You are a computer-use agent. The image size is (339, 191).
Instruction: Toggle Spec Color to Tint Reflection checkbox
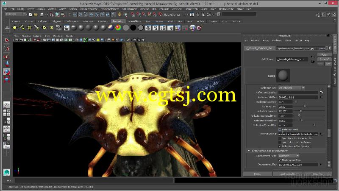[280, 142]
